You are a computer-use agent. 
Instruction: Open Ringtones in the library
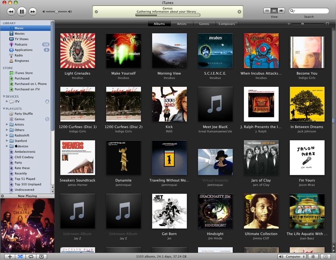[25, 61]
